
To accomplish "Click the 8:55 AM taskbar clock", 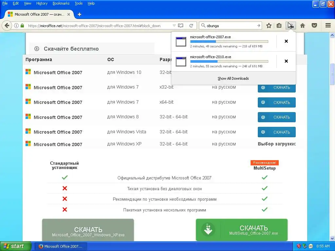I will pos(323,246).
